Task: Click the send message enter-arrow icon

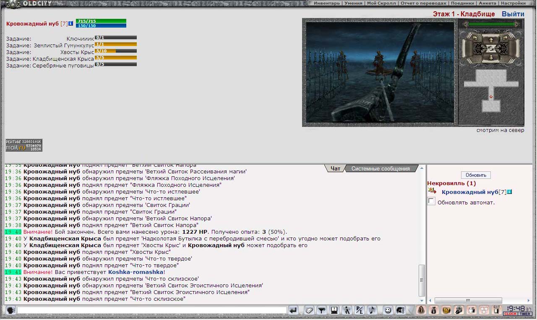Action: click(293, 310)
